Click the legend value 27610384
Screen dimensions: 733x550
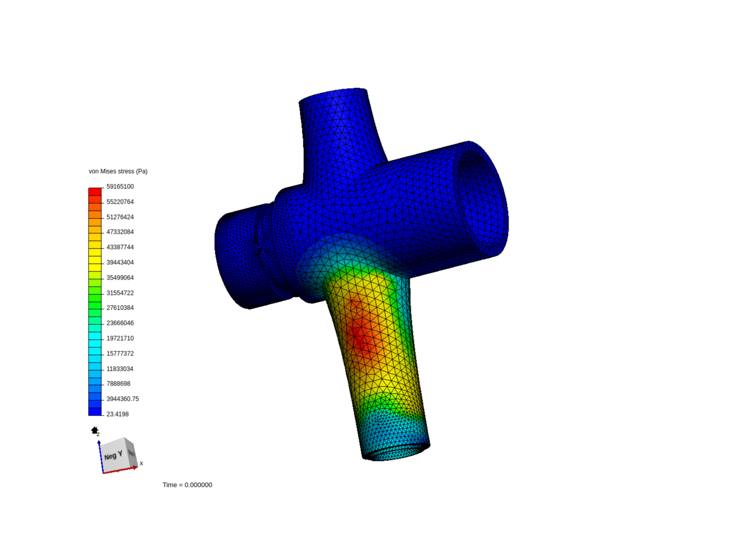(120, 308)
